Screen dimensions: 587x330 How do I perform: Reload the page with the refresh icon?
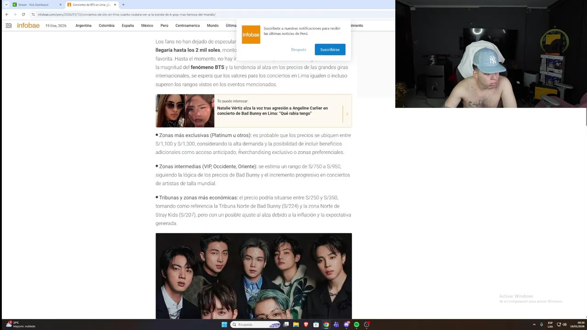pyautogui.click(x=23, y=14)
